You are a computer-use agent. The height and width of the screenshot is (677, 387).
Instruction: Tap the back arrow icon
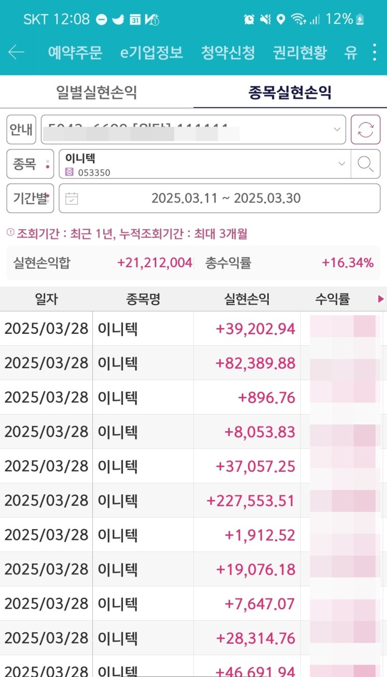tap(17, 53)
